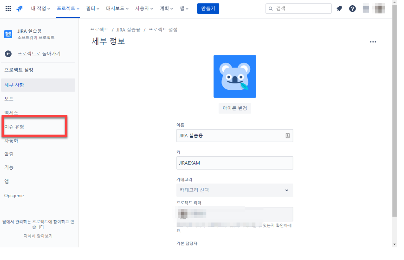The width and height of the screenshot is (404, 260).
Task: Click the 프로젝트 설정 sidebar heading
Action: click(19, 70)
